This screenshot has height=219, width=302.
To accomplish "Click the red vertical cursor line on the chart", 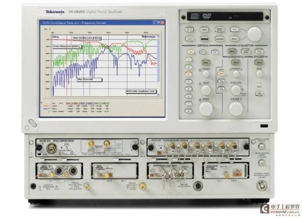I will click(x=66, y=66).
